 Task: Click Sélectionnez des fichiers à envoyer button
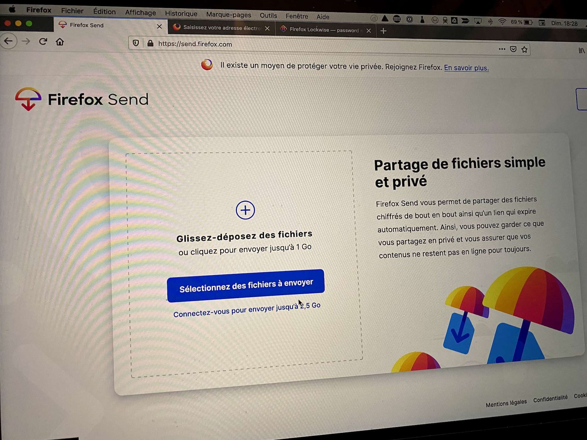click(246, 285)
